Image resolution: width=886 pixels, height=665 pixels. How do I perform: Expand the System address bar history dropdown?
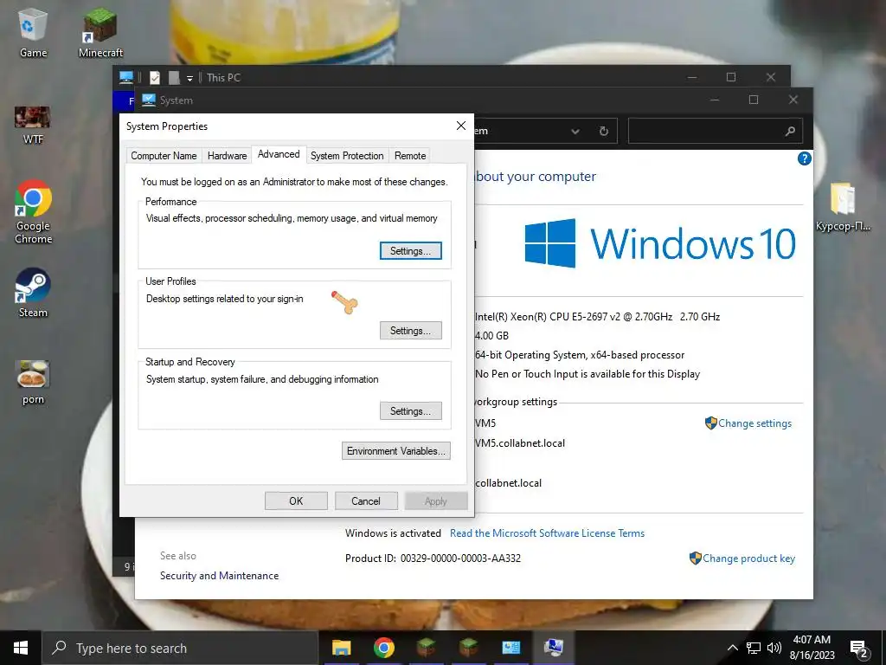[x=575, y=132]
